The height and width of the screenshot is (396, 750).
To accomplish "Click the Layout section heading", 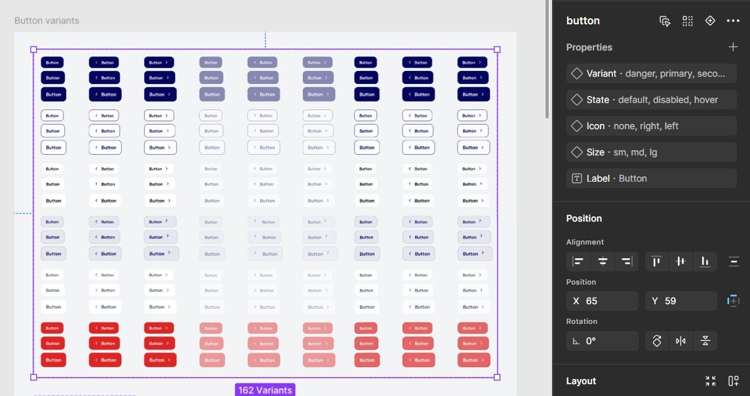I will [581, 381].
